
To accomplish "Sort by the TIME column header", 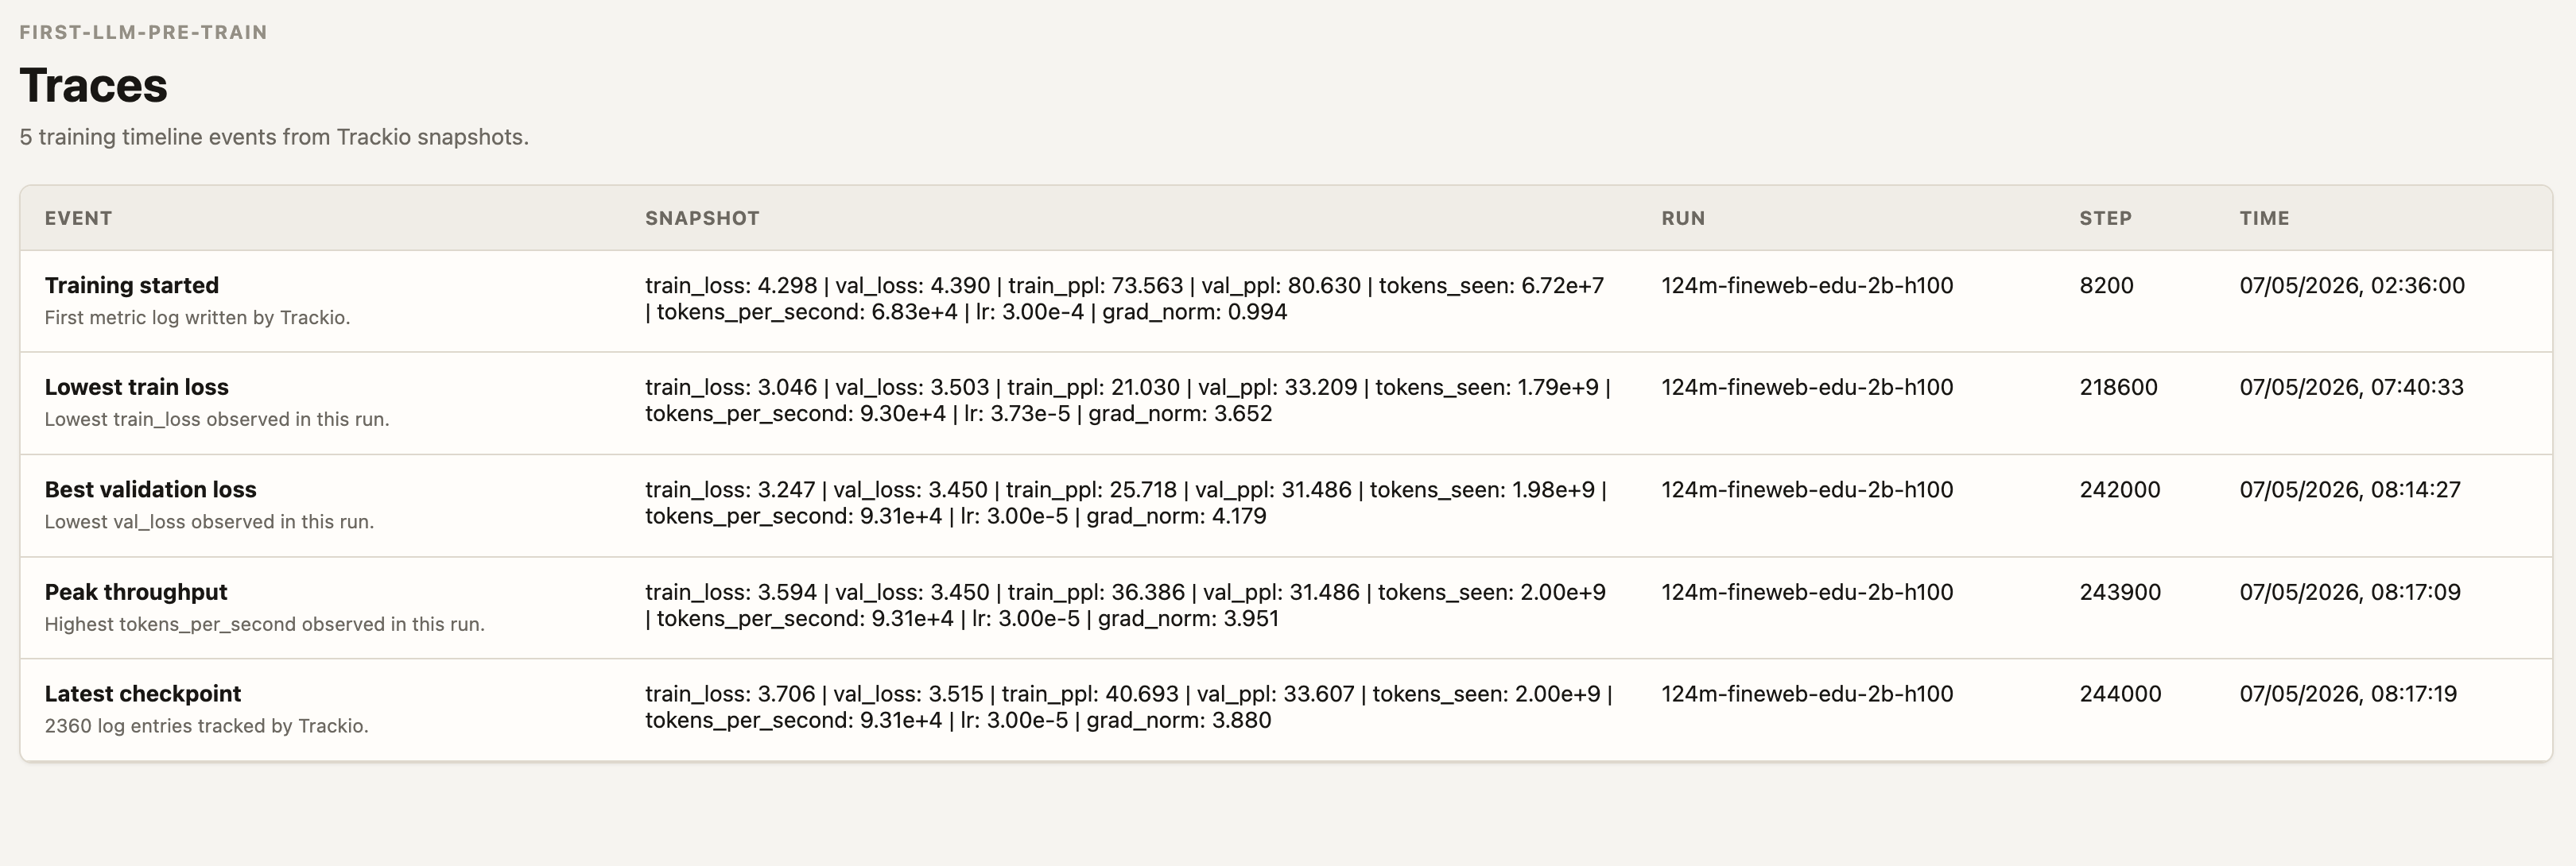I will pyautogui.click(x=2264, y=218).
